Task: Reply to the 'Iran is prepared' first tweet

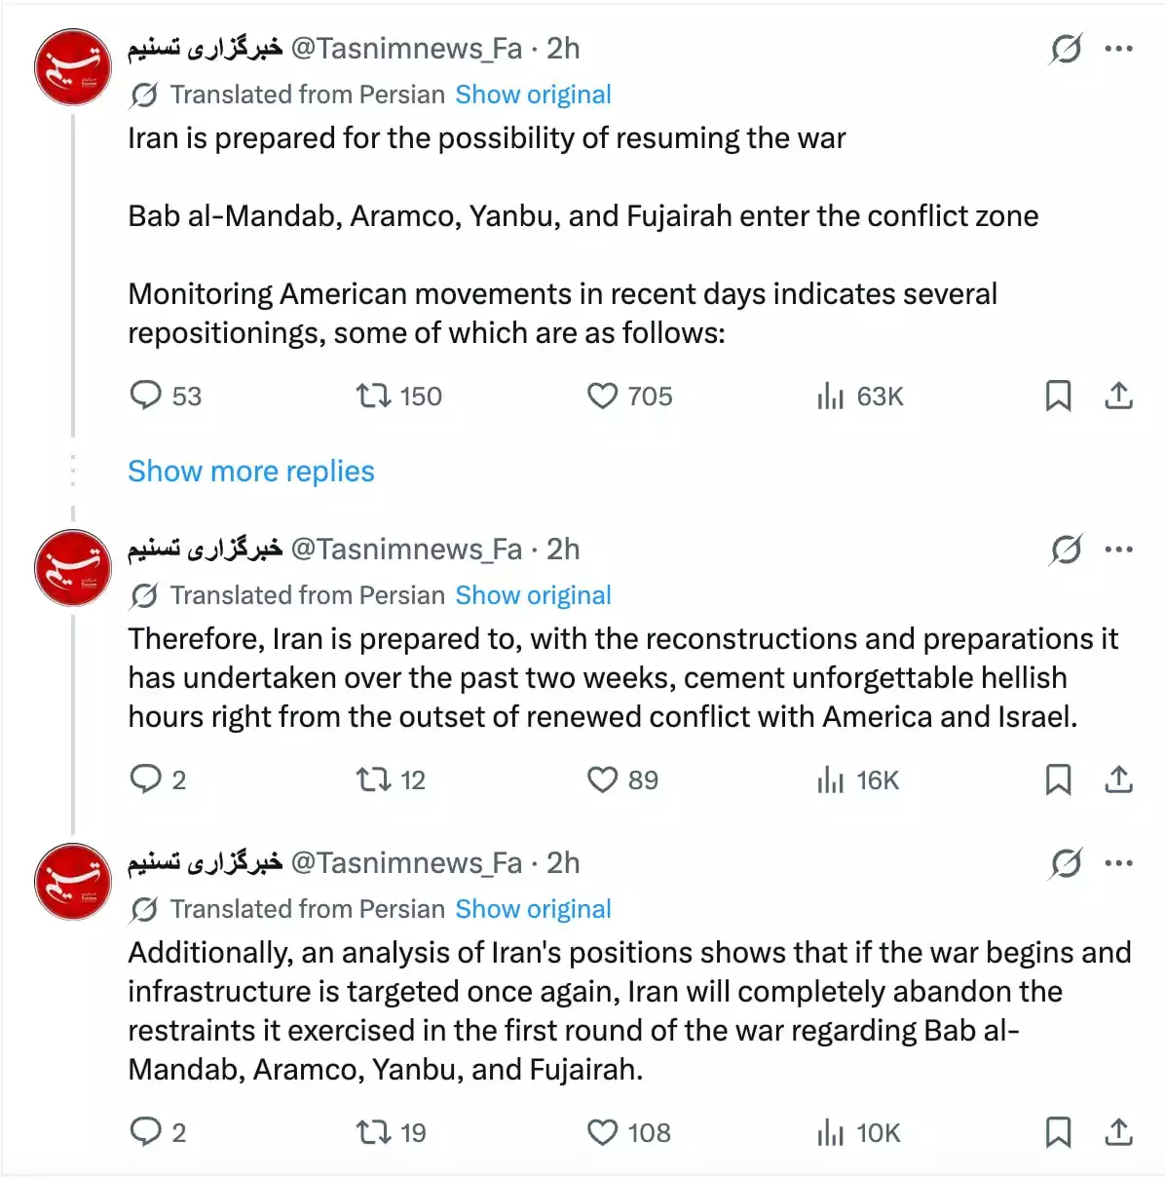Action: [146, 396]
